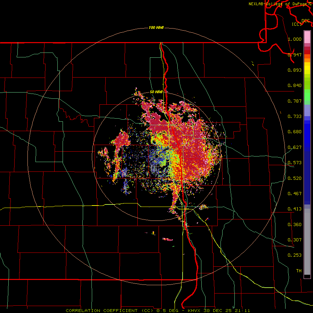This screenshot has width=313, height=313.
Task: Click the 50 NMI range ring label
Action: tap(156, 92)
